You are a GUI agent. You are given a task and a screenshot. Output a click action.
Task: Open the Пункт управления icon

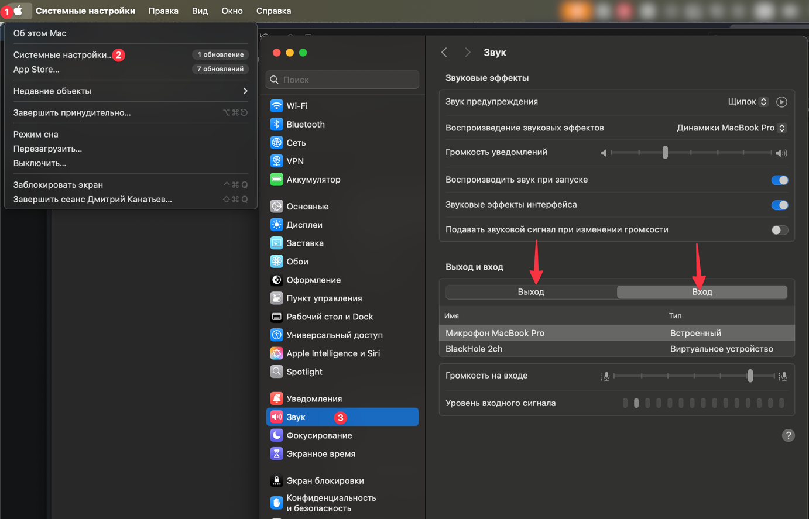[276, 298]
